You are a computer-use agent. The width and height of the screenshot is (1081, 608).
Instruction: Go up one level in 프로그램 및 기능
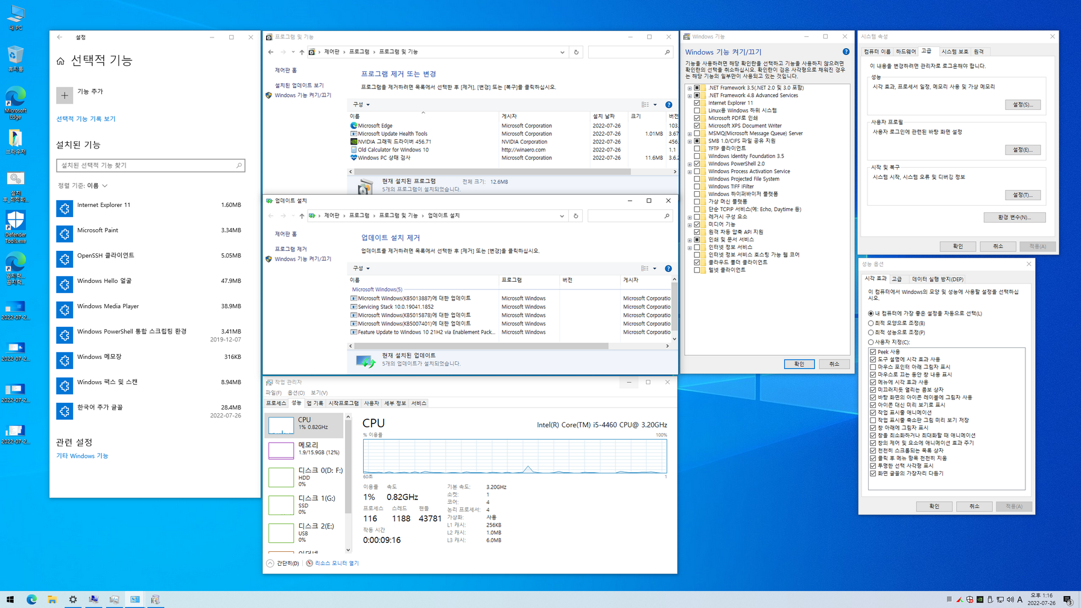[302, 52]
